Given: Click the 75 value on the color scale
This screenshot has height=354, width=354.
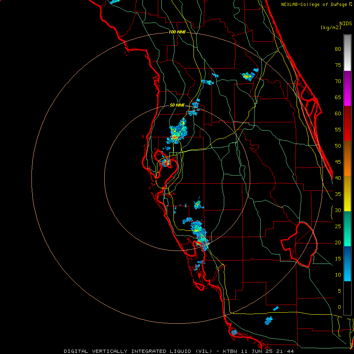Looking at the screenshot, I should pyautogui.click(x=338, y=65).
